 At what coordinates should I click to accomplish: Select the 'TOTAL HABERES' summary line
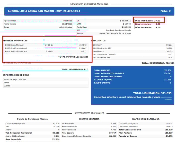pos(133,70)
